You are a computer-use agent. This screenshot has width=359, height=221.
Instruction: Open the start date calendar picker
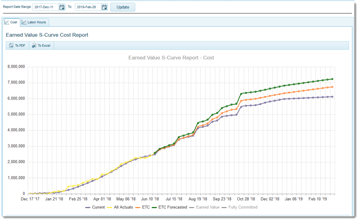pyautogui.click(x=62, y=7)
